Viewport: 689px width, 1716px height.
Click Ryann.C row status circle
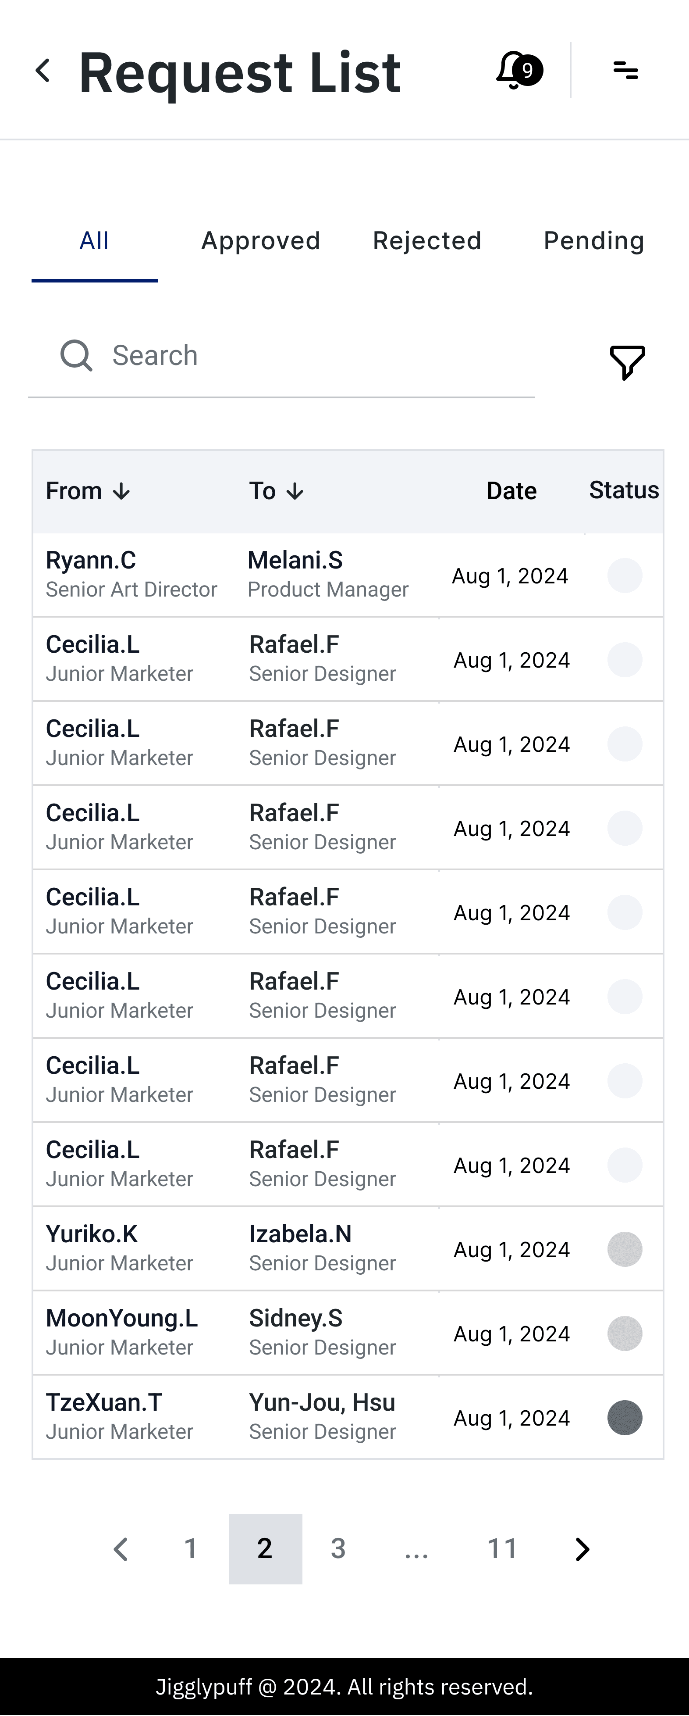coord(625,576)
